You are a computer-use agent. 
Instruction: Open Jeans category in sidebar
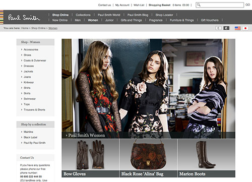tap(27, 77)
